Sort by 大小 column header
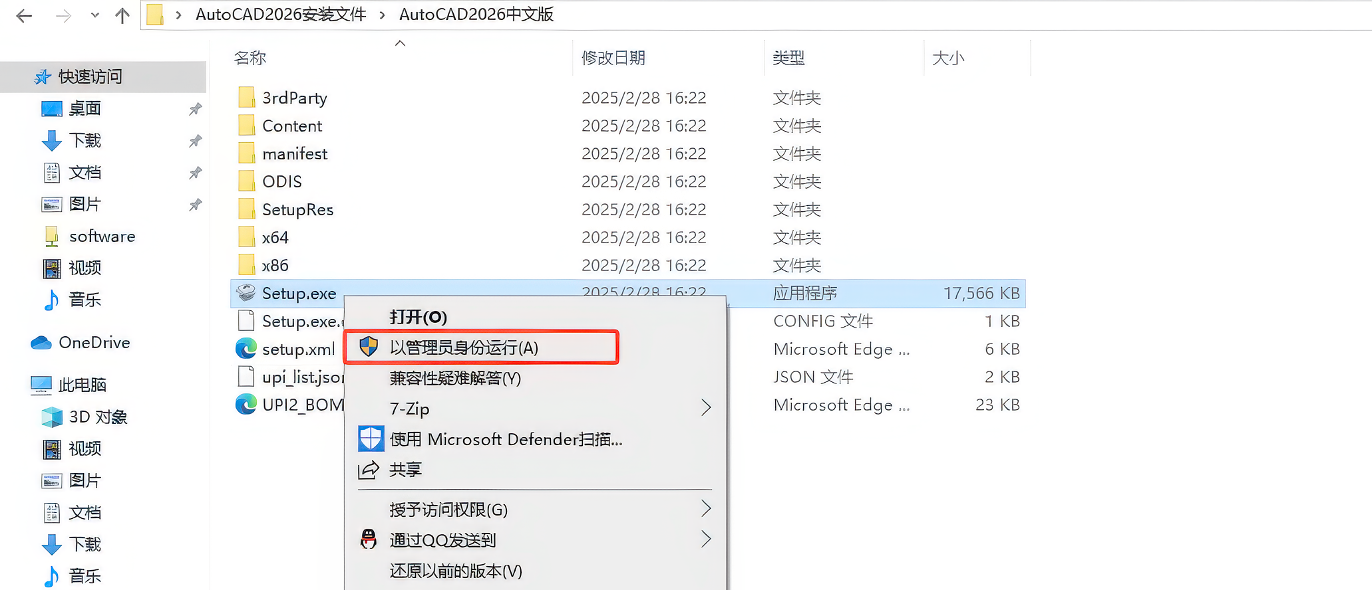 (x=948, y=58)
